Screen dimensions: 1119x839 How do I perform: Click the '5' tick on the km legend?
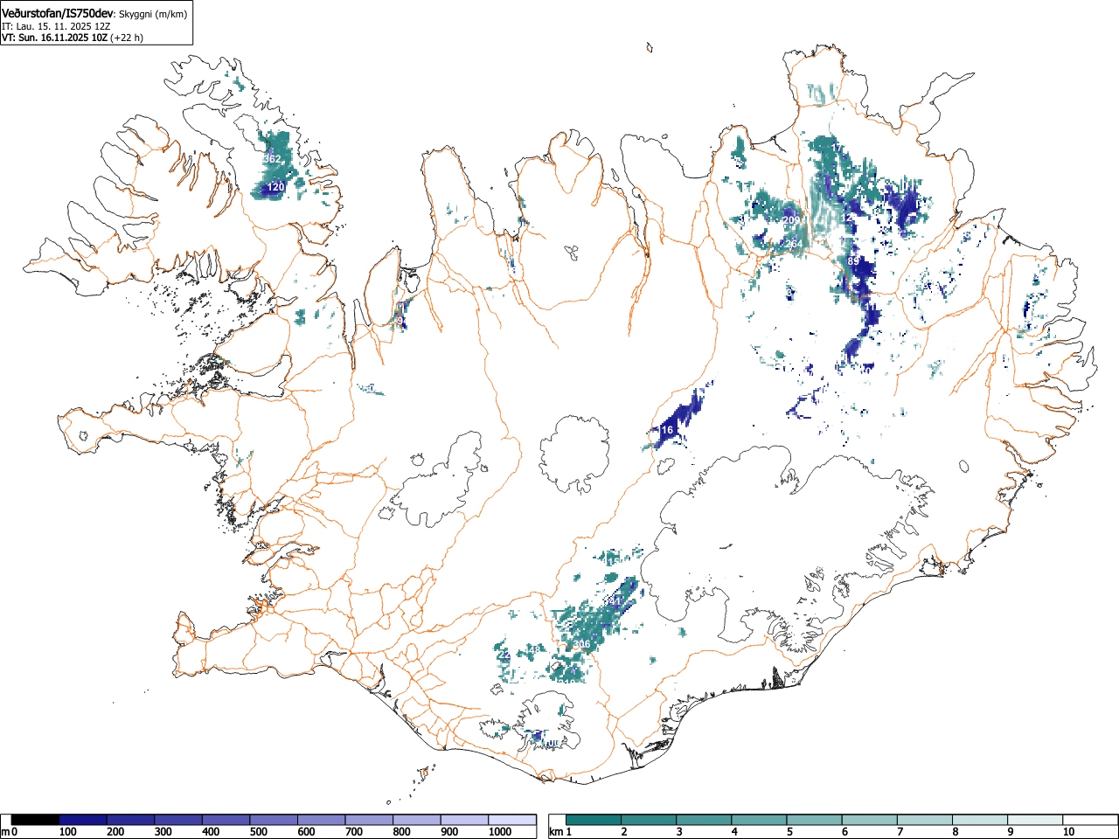789,832
